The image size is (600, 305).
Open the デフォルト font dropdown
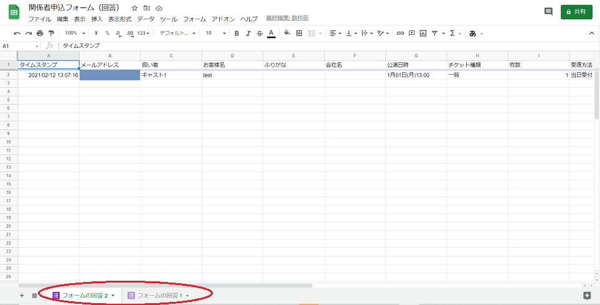[x=177, y=33]
